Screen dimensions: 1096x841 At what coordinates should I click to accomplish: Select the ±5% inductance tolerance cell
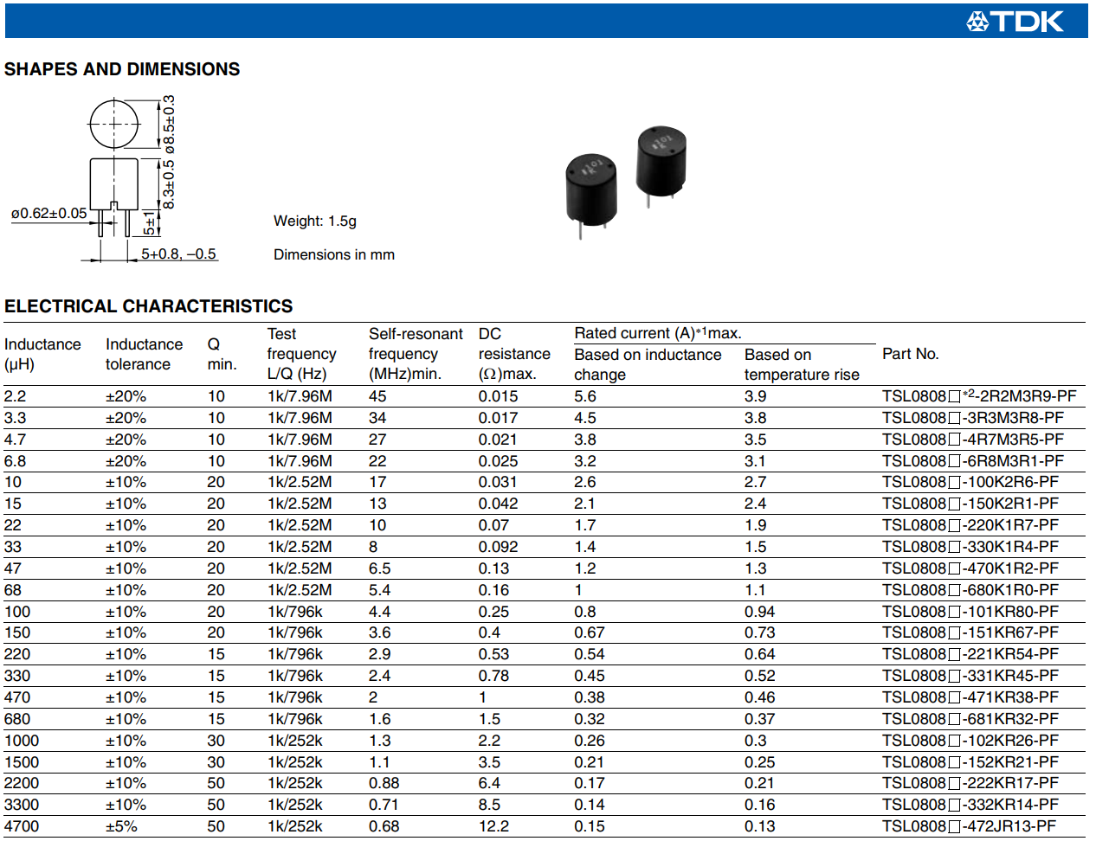[121, 826]
